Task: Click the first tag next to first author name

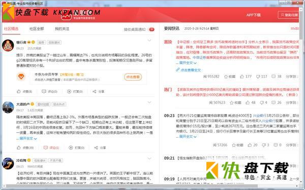Action: (41, 42)
